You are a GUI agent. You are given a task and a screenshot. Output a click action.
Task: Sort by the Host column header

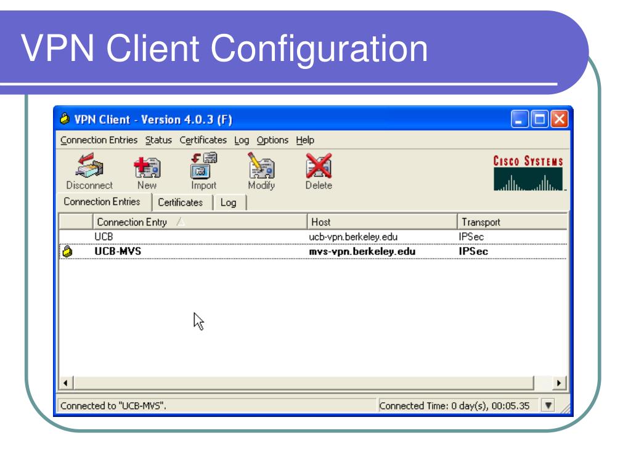coord(382,222)
